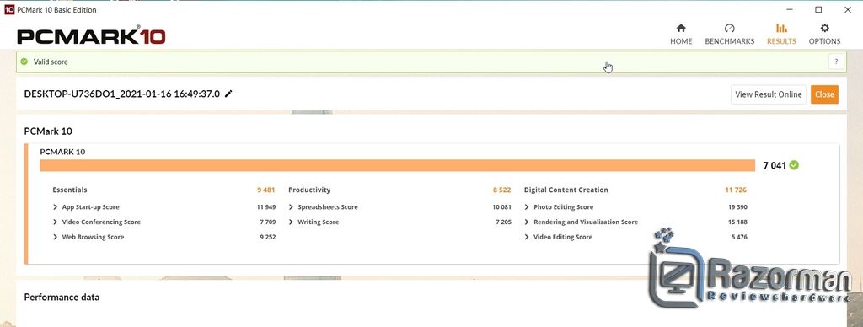The image size is (863, 327).
Task: Click the Video Conferencing value 7 709
Action: (267, 222)
